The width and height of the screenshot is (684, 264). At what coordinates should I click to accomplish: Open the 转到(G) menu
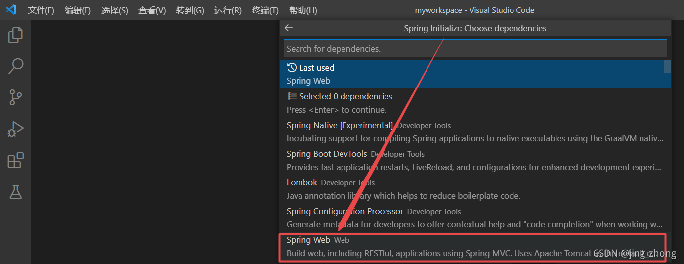point(190,10)
